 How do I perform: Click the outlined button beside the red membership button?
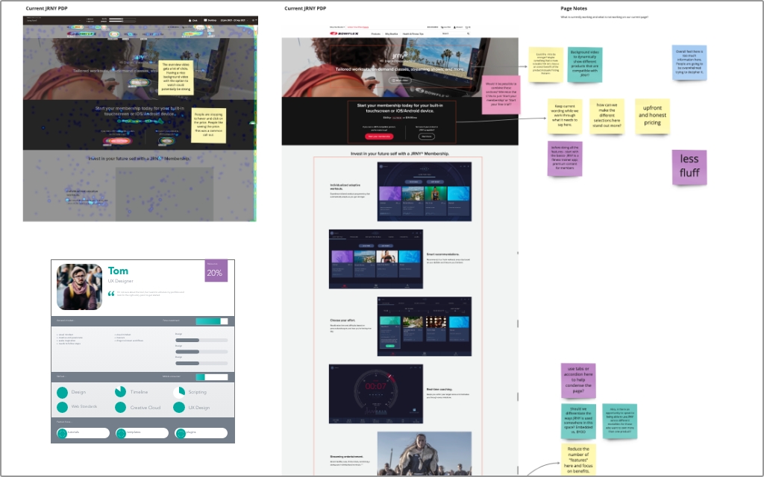tap(426, 137)
